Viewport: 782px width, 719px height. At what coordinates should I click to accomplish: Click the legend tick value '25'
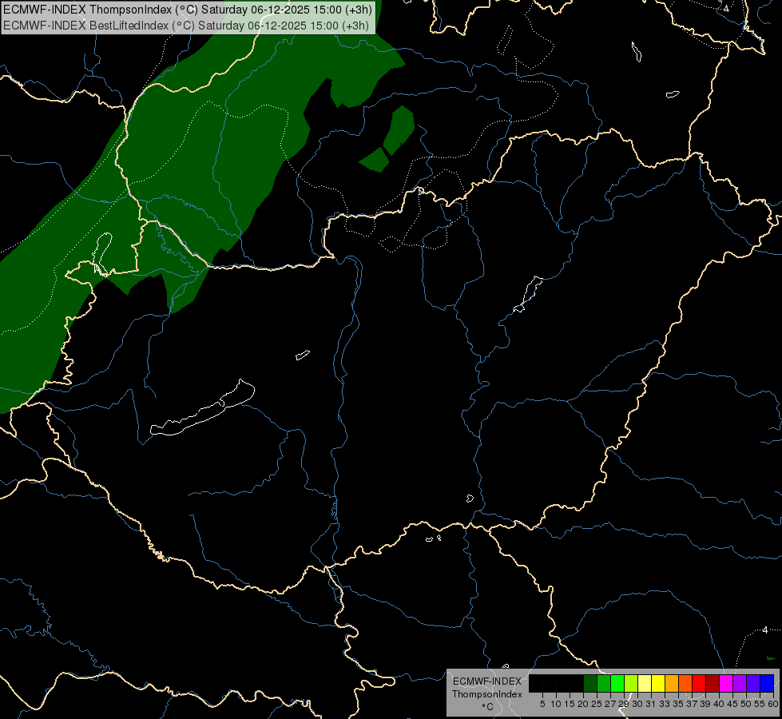(x=597, y=704)
